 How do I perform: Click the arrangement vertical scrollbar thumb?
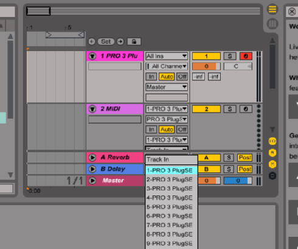(272, 66)
